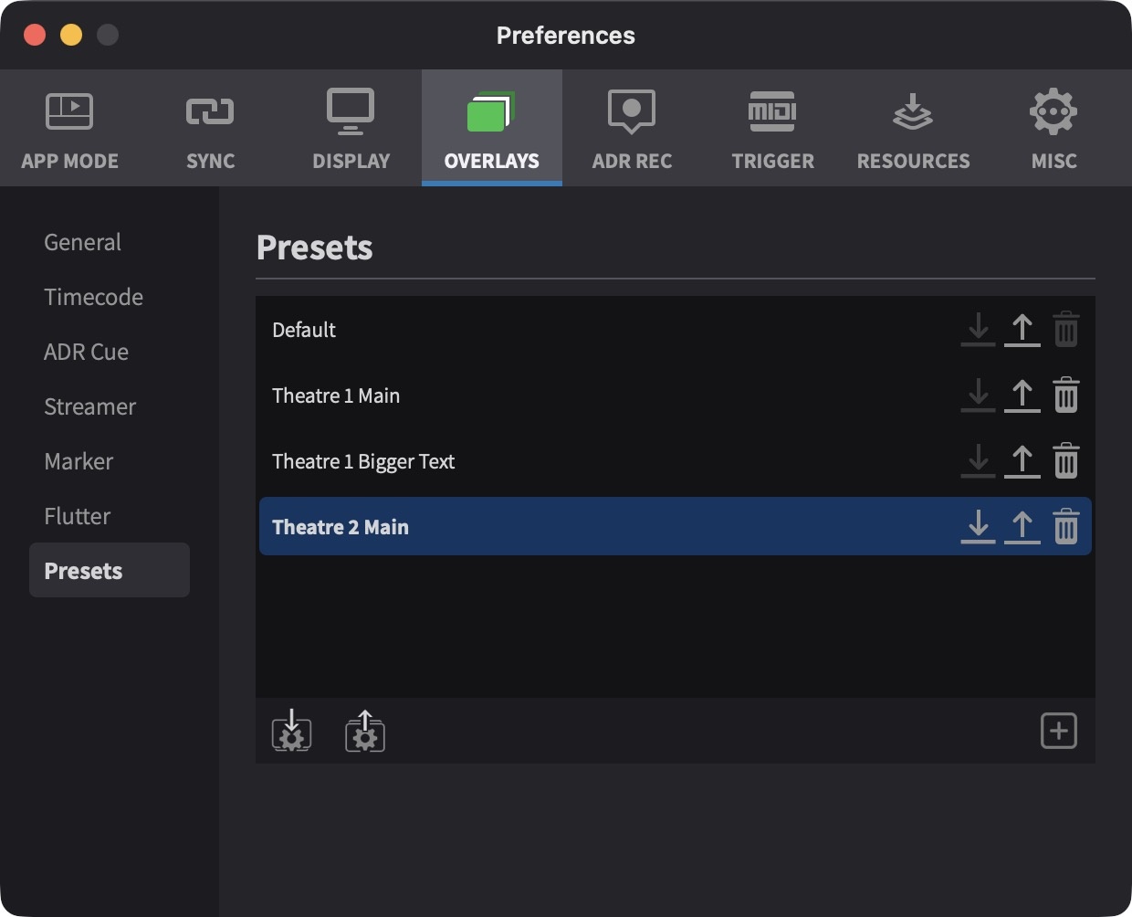Switch to the Sync tab
Image resolution: width=1132 pixels, height=917 pixels.
click(x=211, y=129)
